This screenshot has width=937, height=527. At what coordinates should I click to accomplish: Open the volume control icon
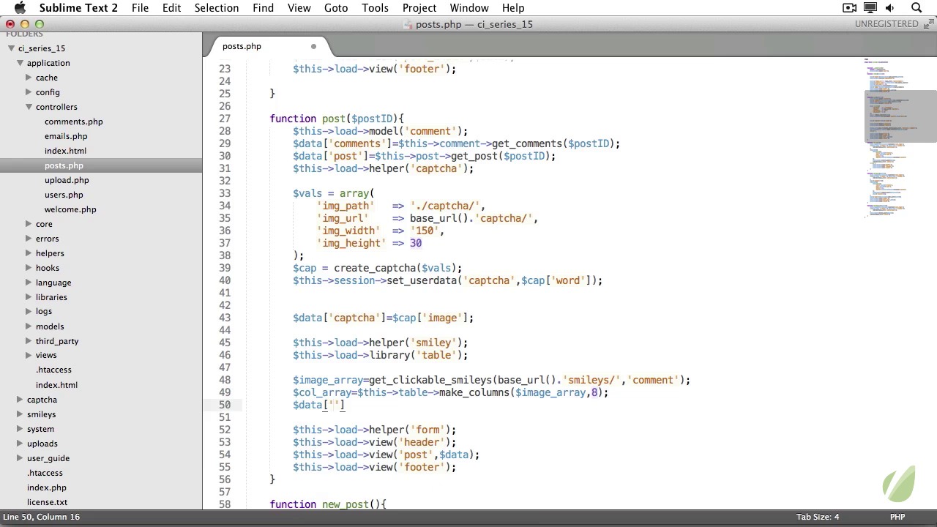(890, 8)
